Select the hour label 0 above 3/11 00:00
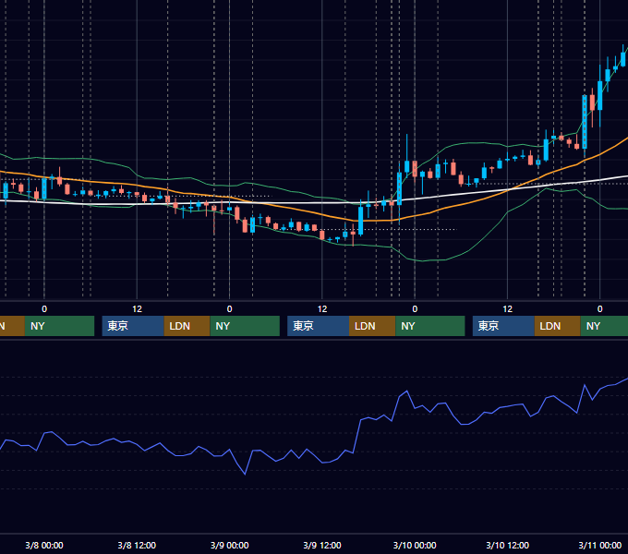The height and width of the screenshot is (554, 628). point(600,309)
